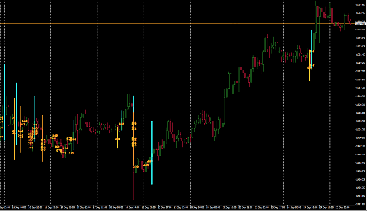Click the highlighted current price label on the price axis
The image size is (367, 211).
click(x=361, y=23)
